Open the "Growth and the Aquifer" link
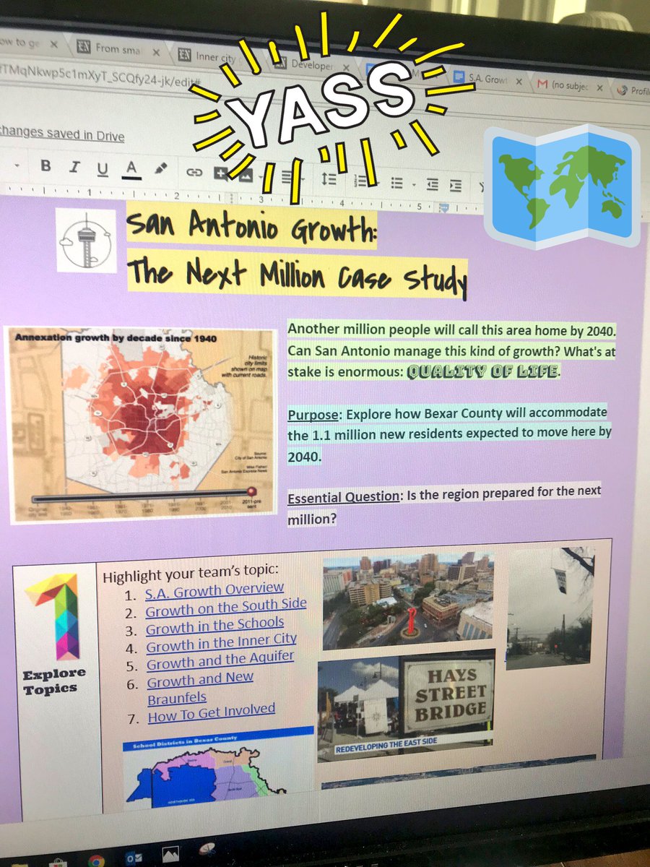The height and width of the screenshot is (867, 650). 220,660
